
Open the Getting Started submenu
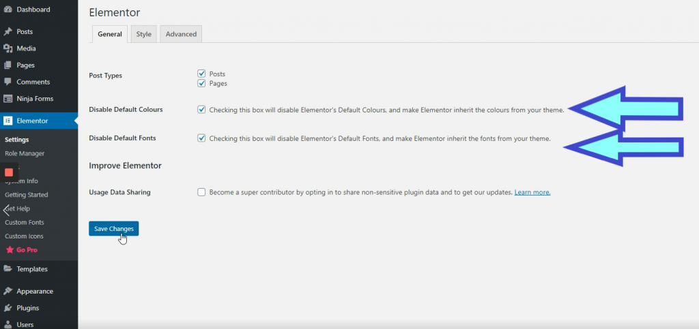(x=27, y=195)
